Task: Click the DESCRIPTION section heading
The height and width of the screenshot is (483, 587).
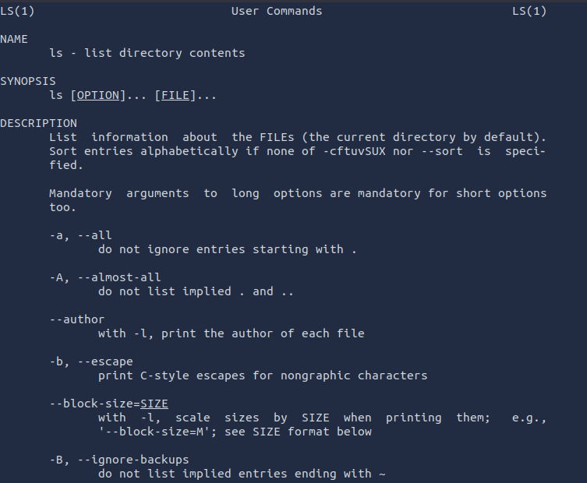Action: 39,123
